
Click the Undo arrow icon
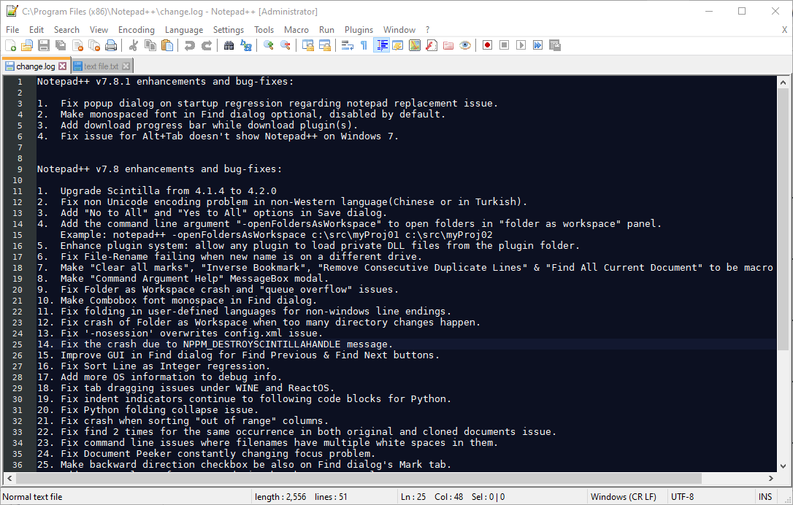190,45
